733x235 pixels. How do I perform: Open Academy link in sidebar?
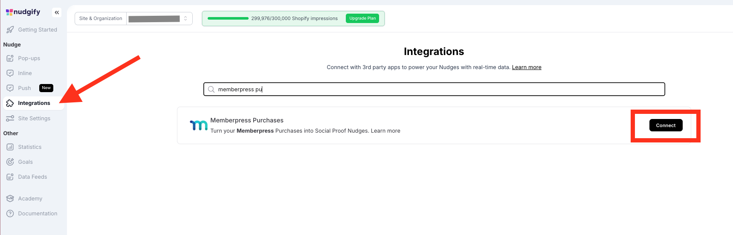(30, 199)
